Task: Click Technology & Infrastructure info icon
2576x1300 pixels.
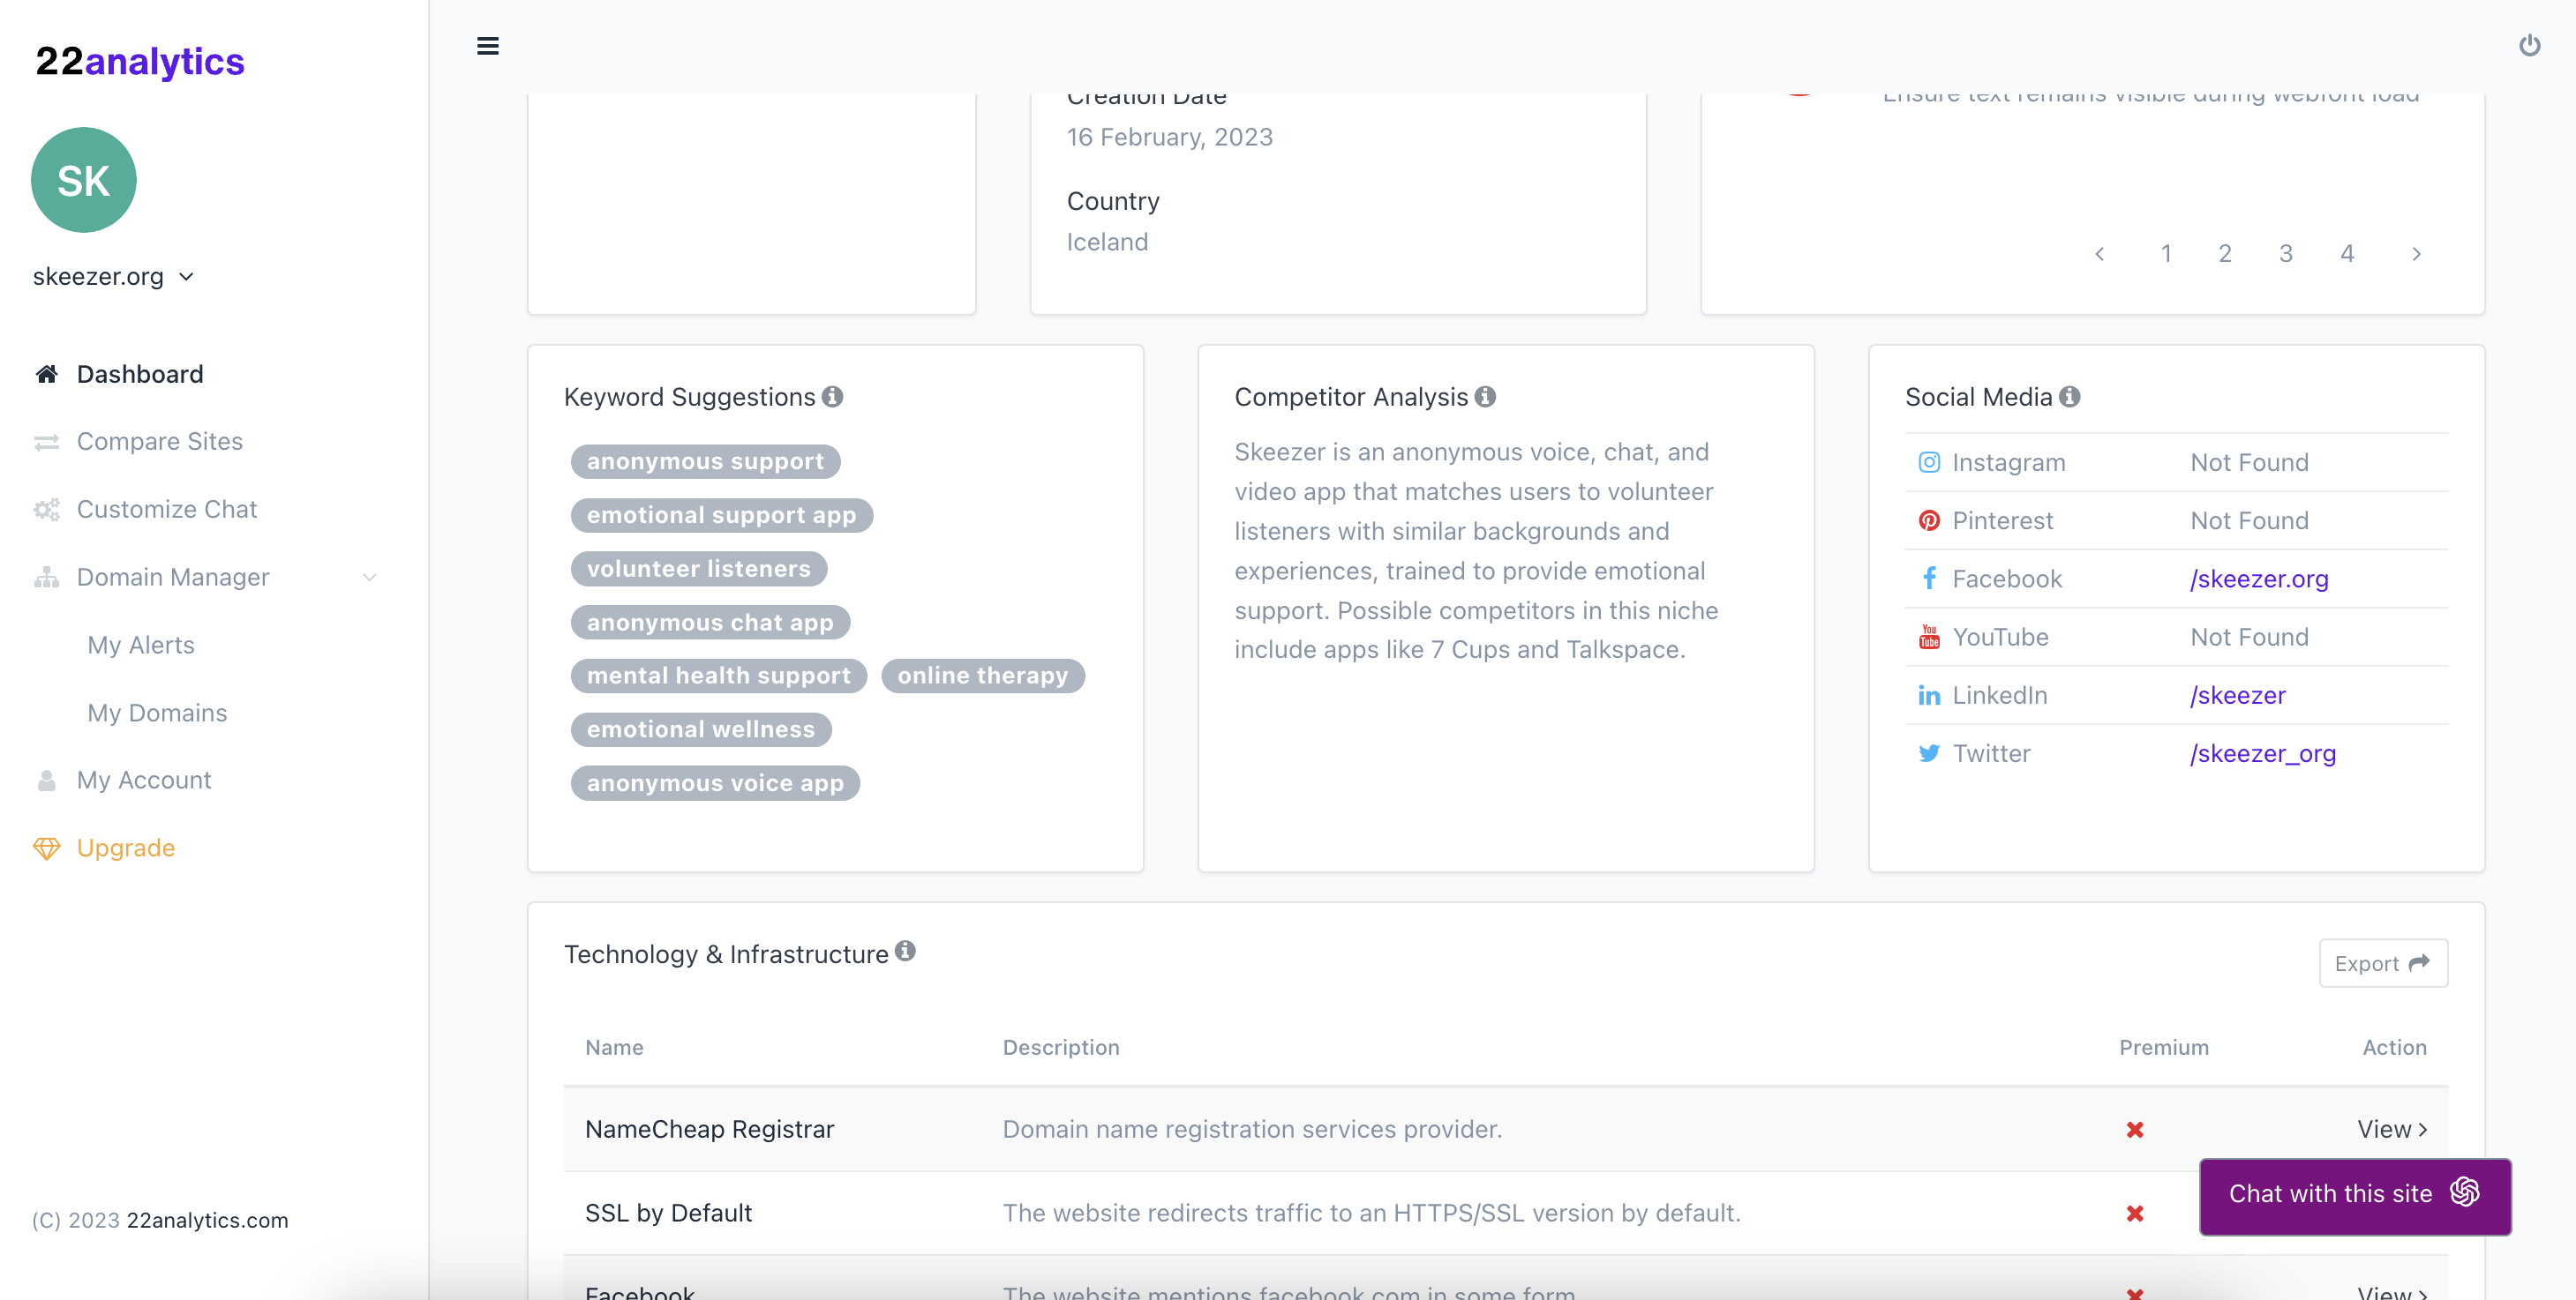Action: [905, 950]
